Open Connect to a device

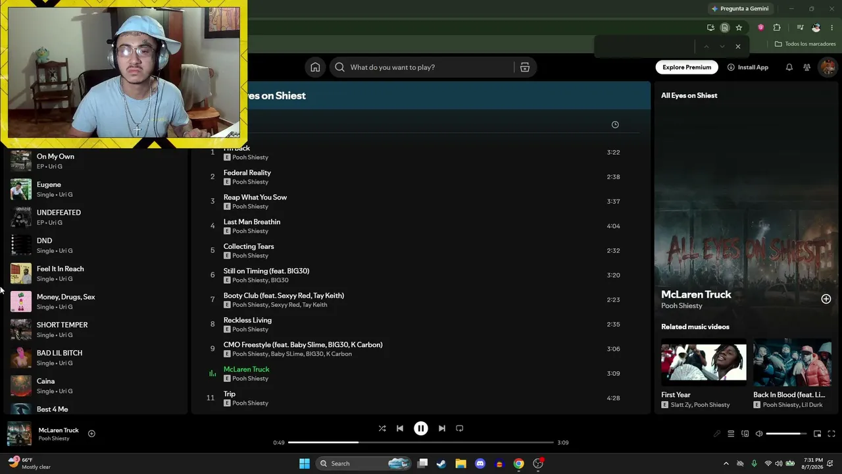point(745,434)
